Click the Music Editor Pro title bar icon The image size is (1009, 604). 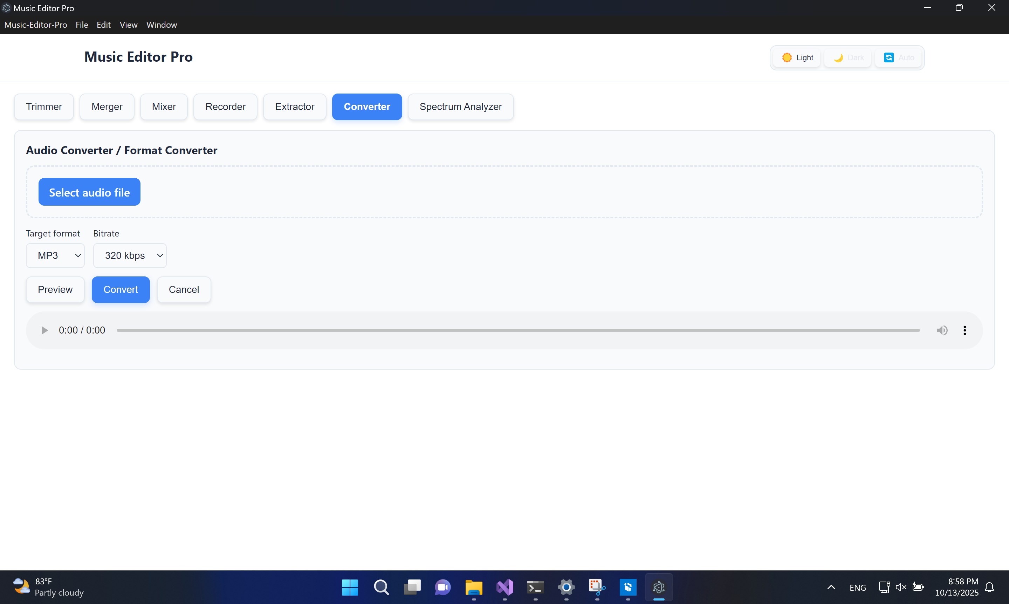[x=6, y=8]
